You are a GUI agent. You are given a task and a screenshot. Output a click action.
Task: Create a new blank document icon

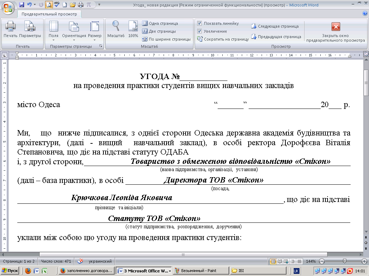[x=65, y=5]
